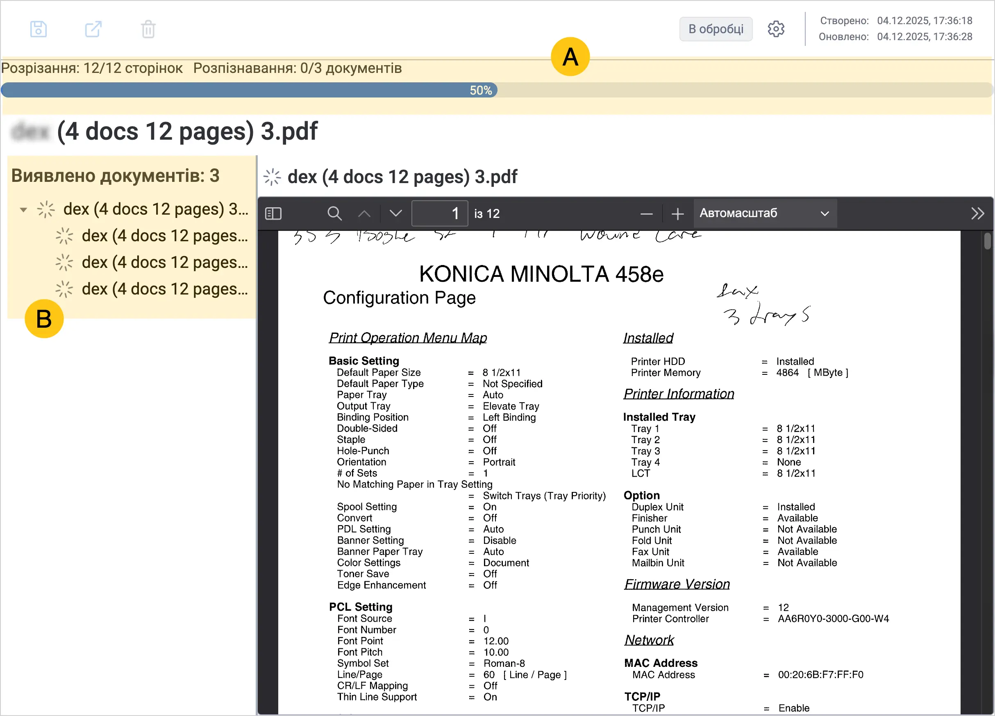Collapse the root document tree node
Screen dimensions: 995x716
24,210
